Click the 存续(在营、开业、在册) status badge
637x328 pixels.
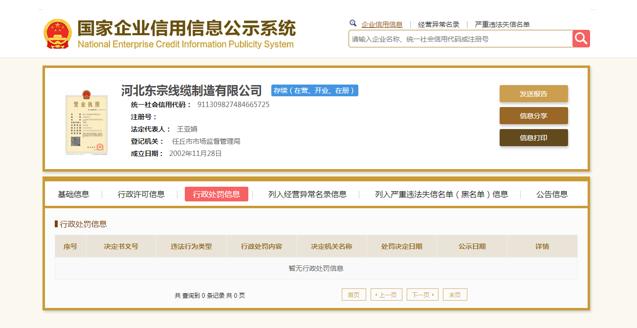click(315, 90)
